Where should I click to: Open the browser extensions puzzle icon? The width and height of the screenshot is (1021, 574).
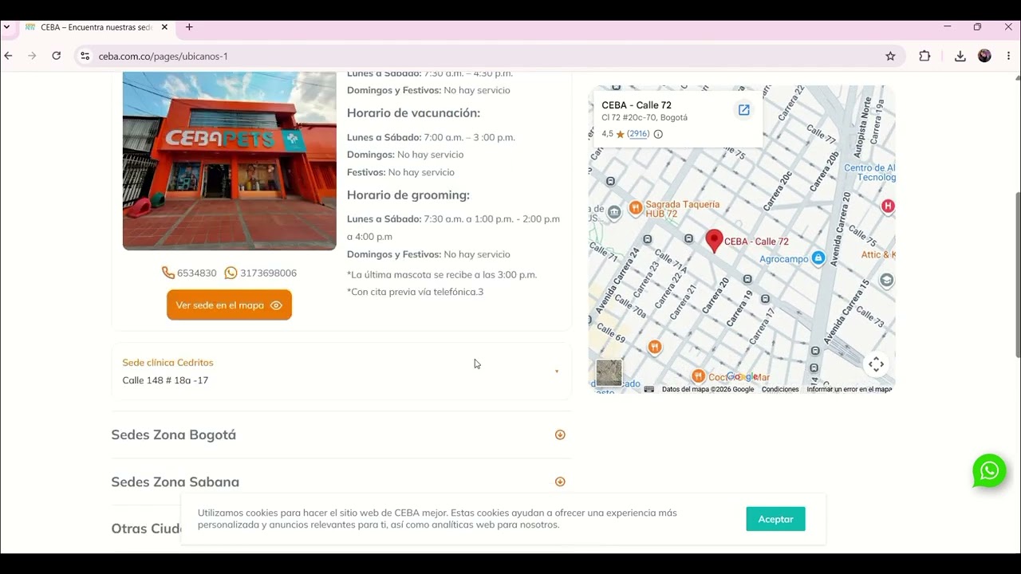tap(924, 56)
